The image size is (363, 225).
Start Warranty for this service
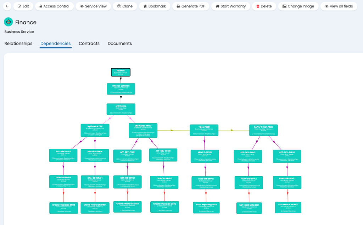[230, 6]
